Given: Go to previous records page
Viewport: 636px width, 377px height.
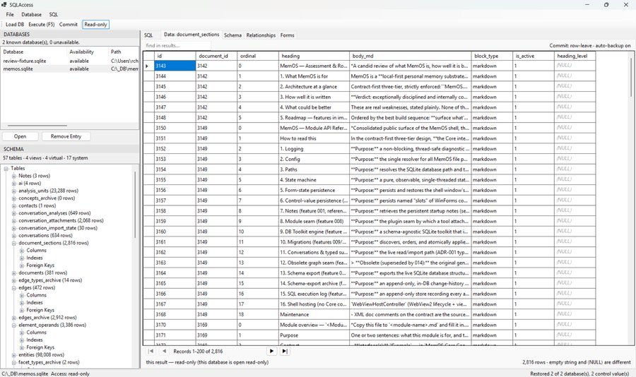Looking at the screenshot, I should [164, 352].
